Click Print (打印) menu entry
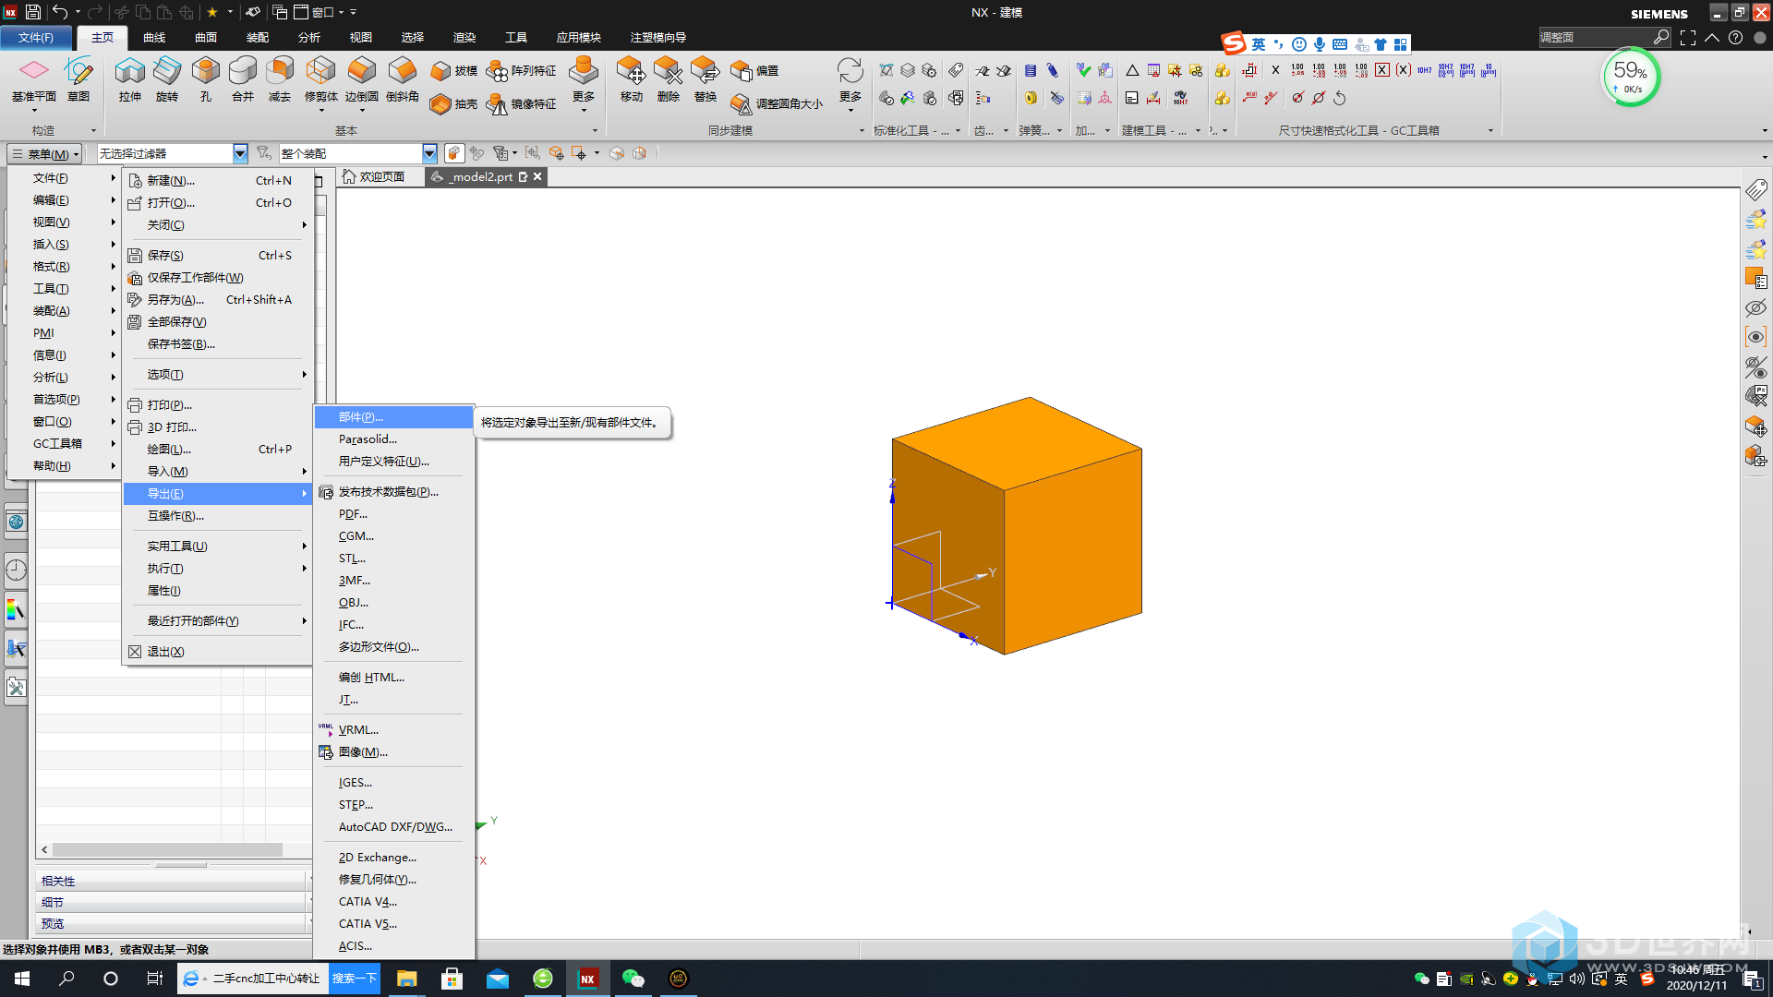The height and width of the screenshot is (997, 1773). 218,405
